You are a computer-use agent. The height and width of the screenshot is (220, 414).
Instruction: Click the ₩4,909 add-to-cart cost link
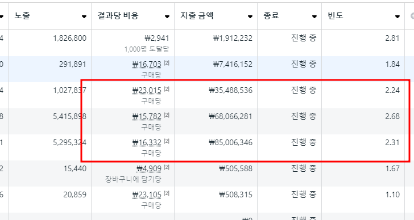(x=149, y=168)
